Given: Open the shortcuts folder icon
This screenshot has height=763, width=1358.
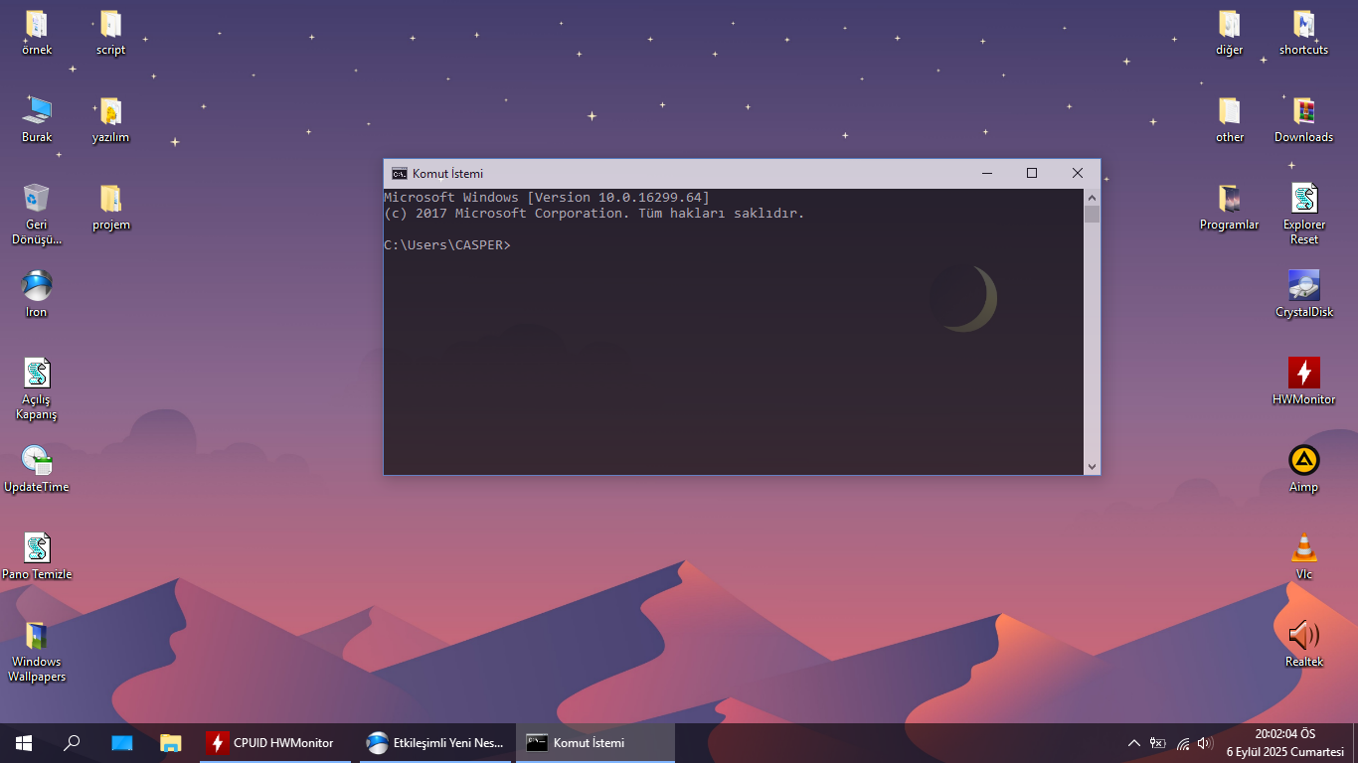Looking at the screenshot, I should tap(1304, 25).
